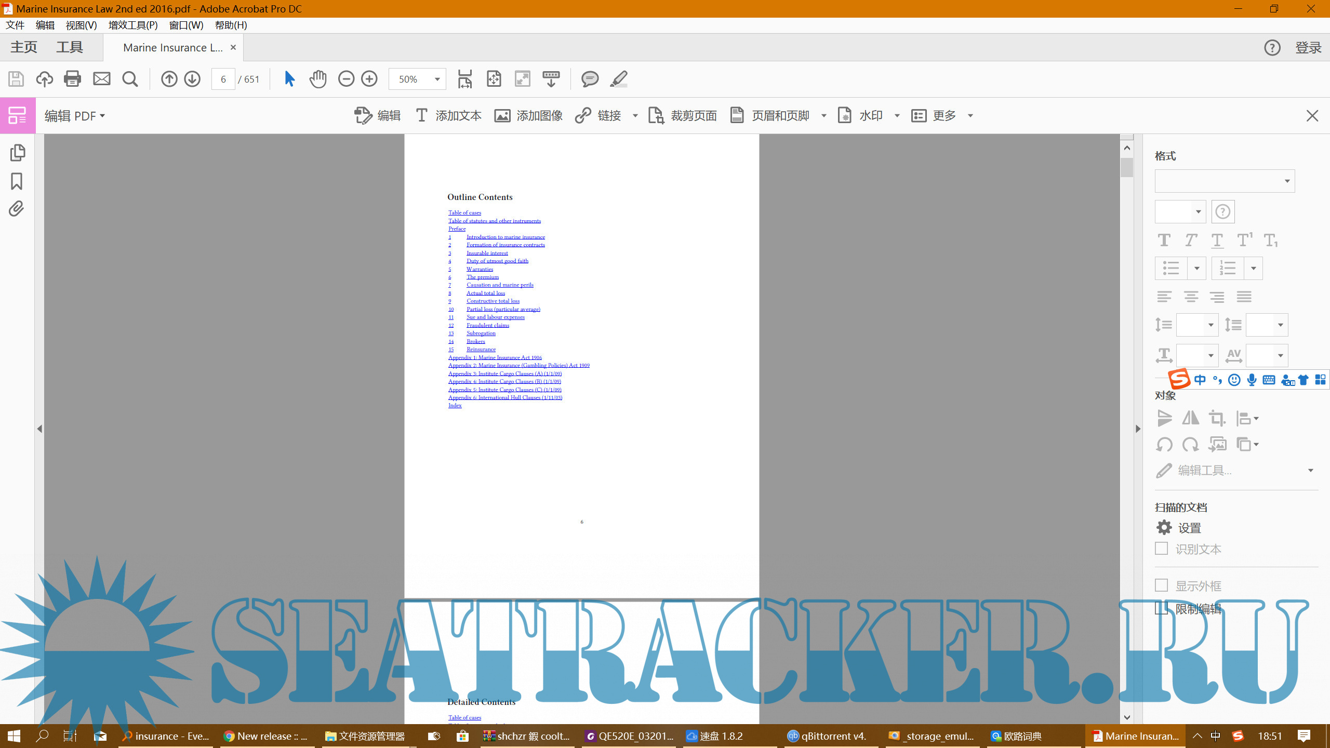This screenshot has width=1330, height=748.
Task: Go to next page arrow
Action: point(192,79)
